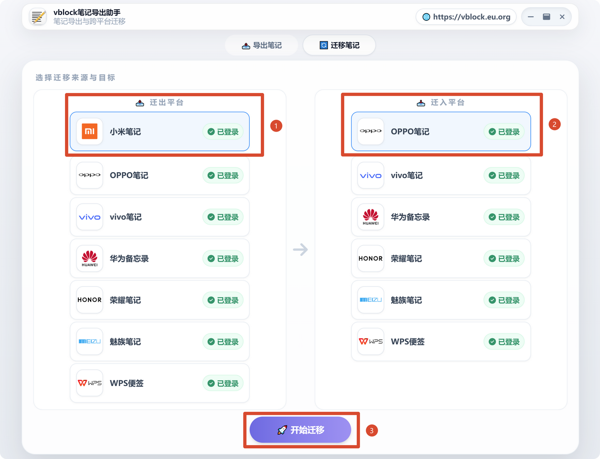Click the vivo logo in 迁出平台 list
The width and height of the screenshot is (600, 459).
tap(90, 217)
